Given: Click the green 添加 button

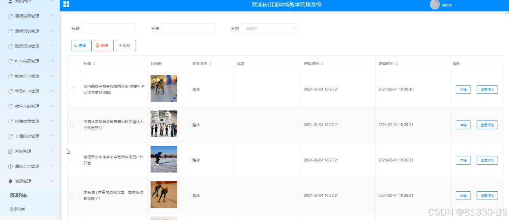Looking at the screenshot, I should pos(126,45).
